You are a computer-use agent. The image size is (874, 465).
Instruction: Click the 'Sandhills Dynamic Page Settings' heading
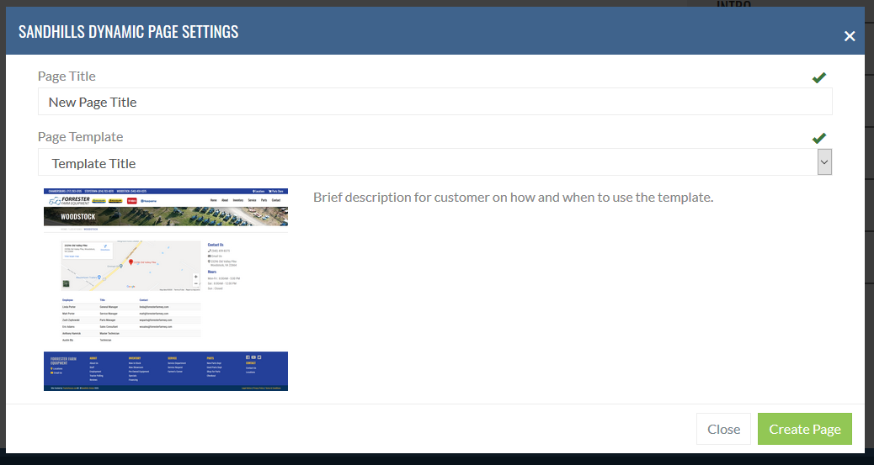click(x=128, y=32)
